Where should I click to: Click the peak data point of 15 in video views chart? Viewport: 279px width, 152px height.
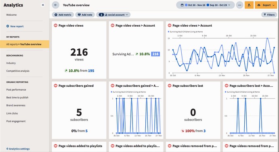(267, 38)
